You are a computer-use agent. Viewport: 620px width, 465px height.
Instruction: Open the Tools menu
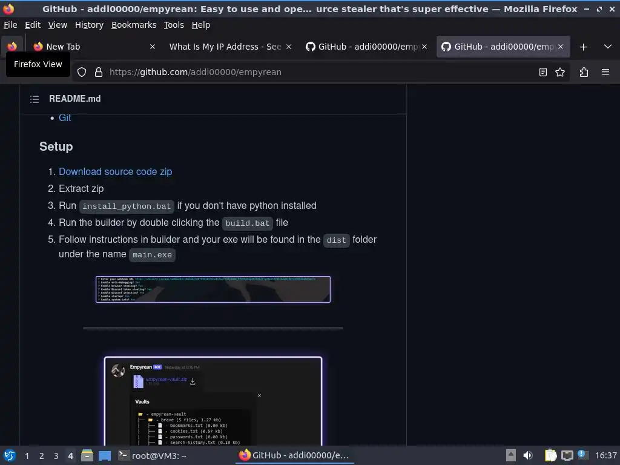tap(174, 25)
